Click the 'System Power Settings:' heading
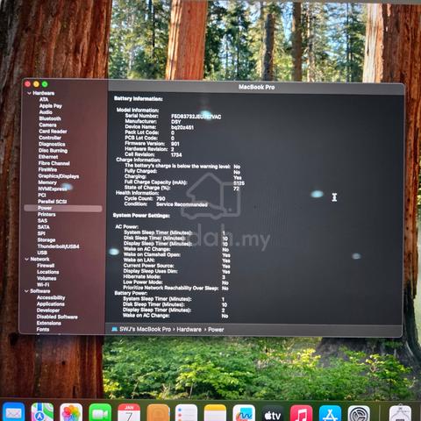421x421 pixels. click(141, 216)
